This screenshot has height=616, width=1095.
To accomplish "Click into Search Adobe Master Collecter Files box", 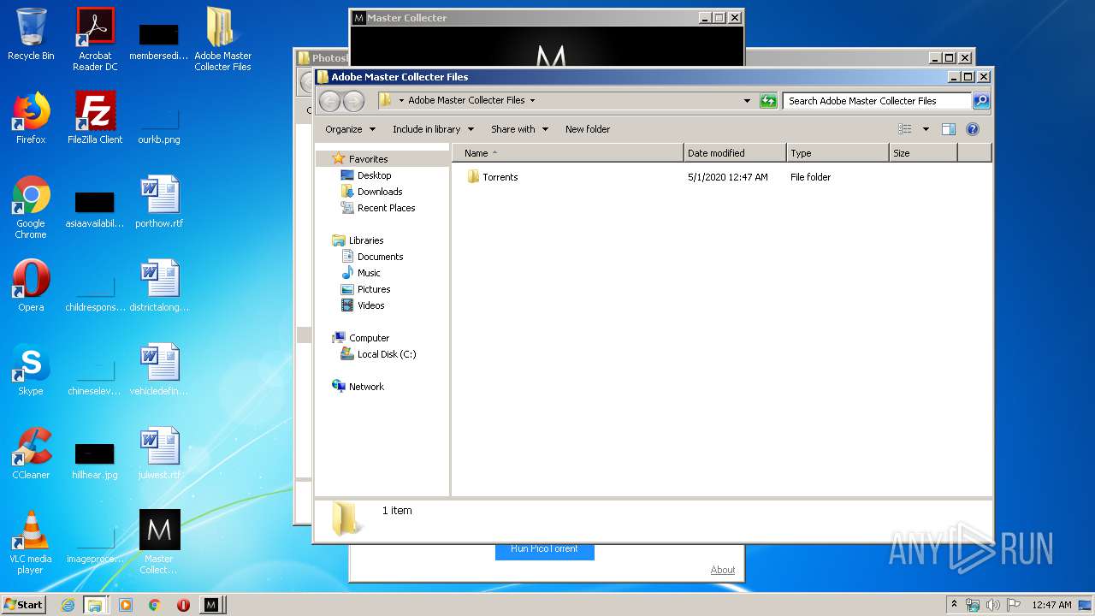I will 878,101.
